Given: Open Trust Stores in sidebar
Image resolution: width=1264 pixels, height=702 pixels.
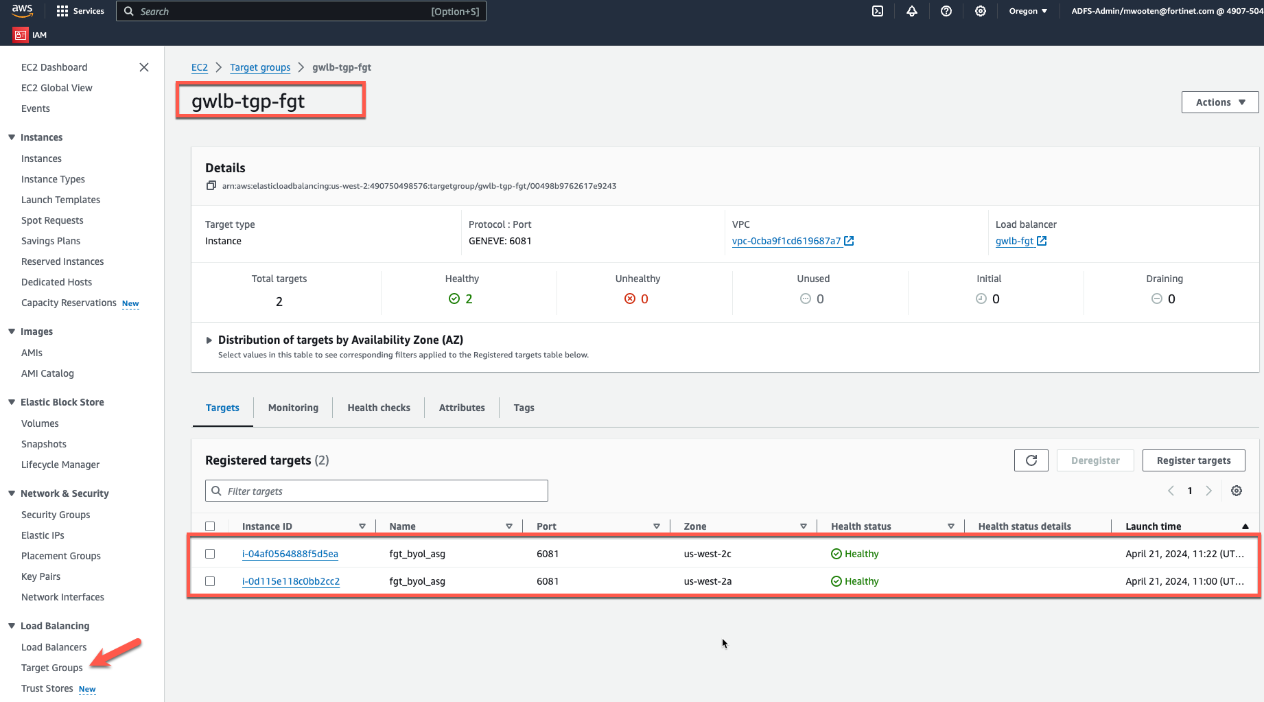Looking at the screenshot, I should click(47, 688).
